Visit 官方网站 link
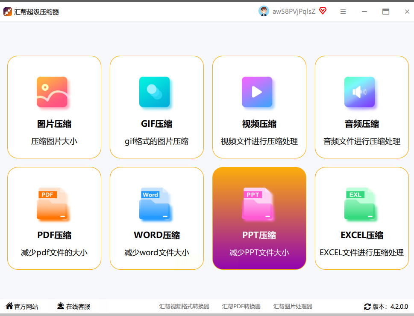The height and width of the screenshot is (316, 414). click(26, 307)
